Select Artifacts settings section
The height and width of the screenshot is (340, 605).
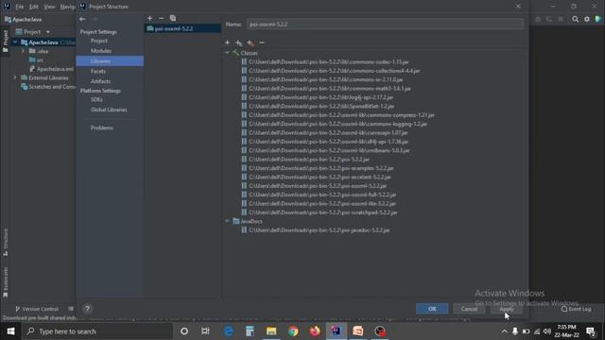click(x=100, y=81)
